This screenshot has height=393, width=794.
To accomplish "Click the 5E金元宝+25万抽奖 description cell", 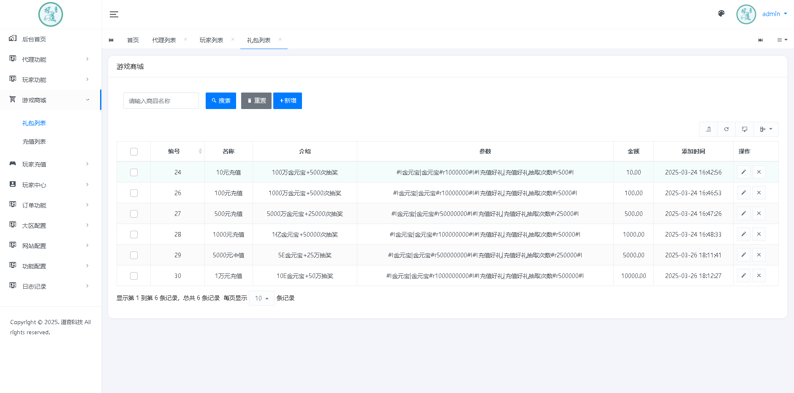I will pyautogui.click(x=305, y=255).
